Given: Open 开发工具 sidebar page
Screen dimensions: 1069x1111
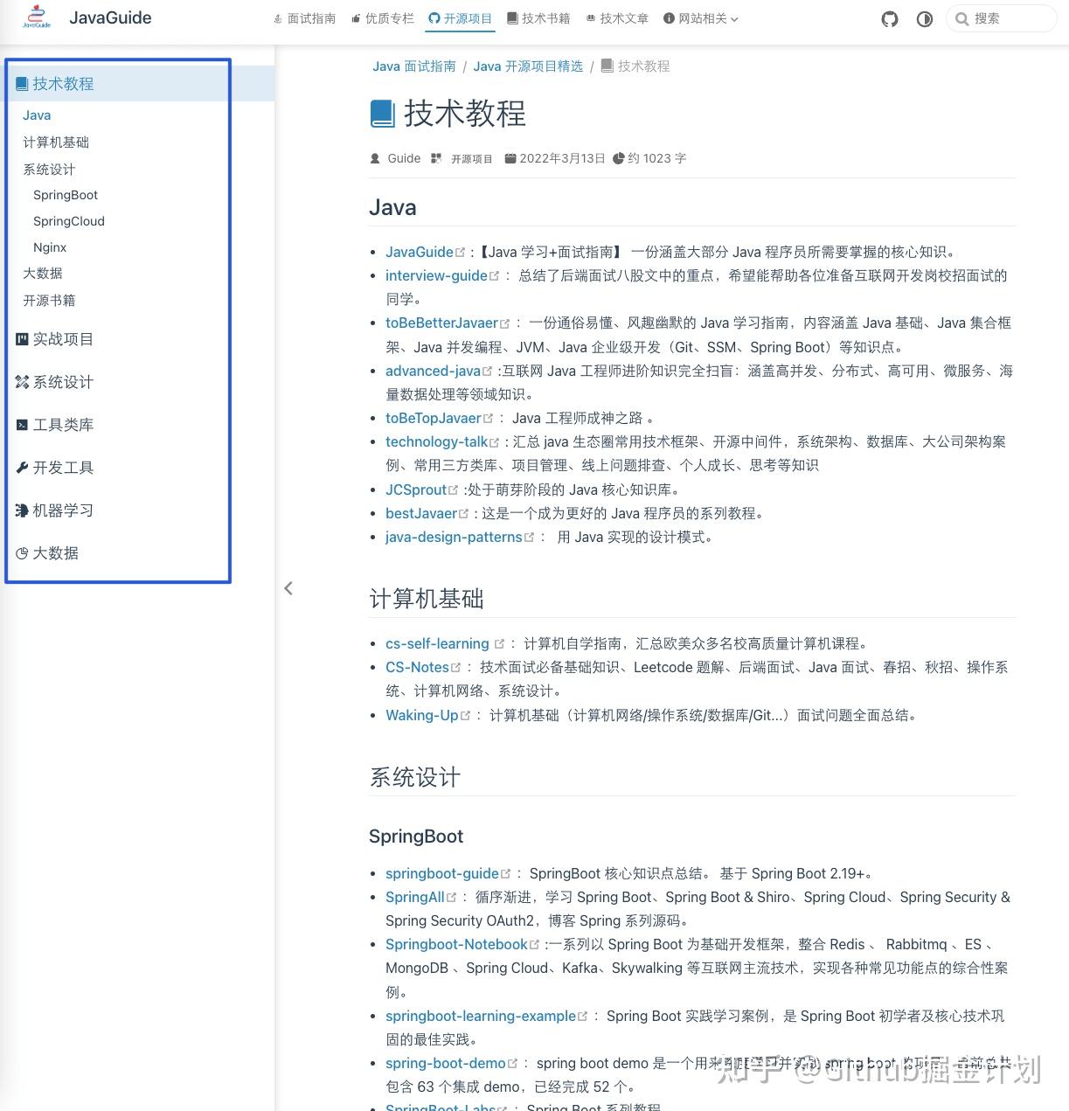Looking at the screenshot, I should [54, 468].
